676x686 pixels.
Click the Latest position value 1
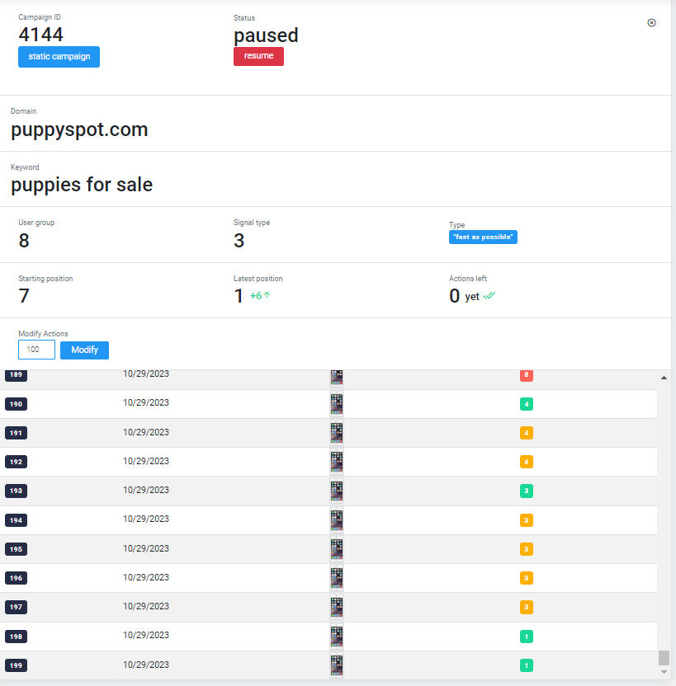[x=239, y=296]
